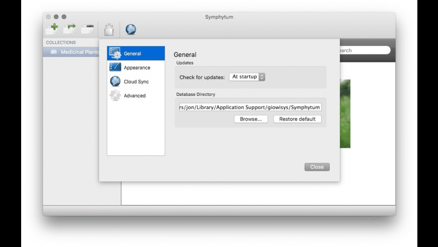Open the Cloud Sync preferences section
The image size is (438, 247).
point(136,81)
